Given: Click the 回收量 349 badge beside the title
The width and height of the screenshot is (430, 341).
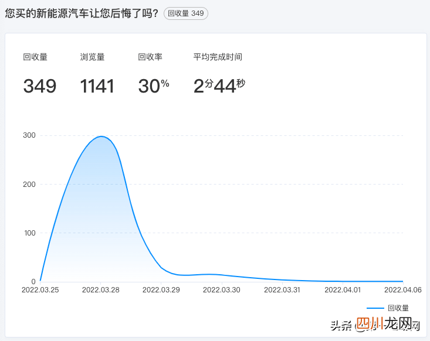Looking at the screenshot, I should [185, 13].
